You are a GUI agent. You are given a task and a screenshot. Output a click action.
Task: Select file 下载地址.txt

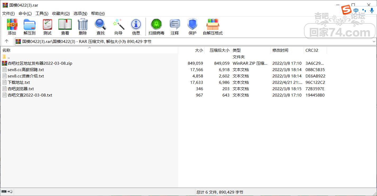[x=19, y=82]
